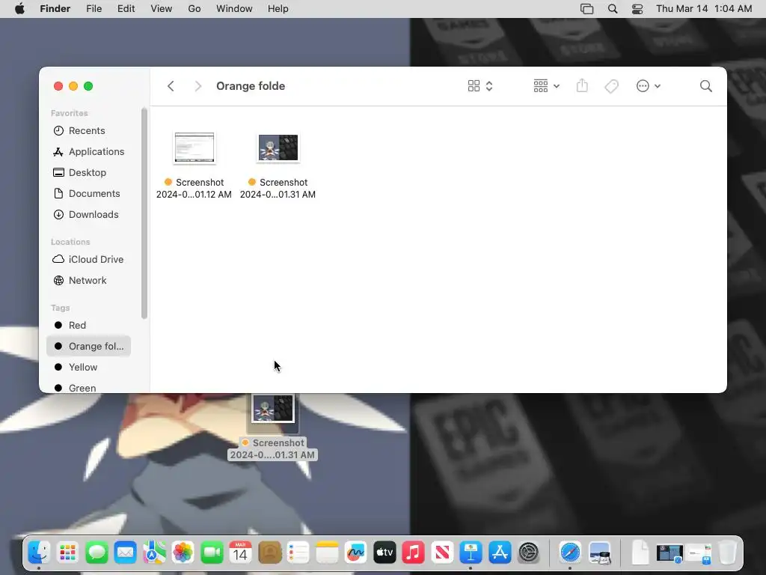The width and height of the screenshot is (766, 575).
Task: Select Desktop in the sidebar
Action: 88,173
